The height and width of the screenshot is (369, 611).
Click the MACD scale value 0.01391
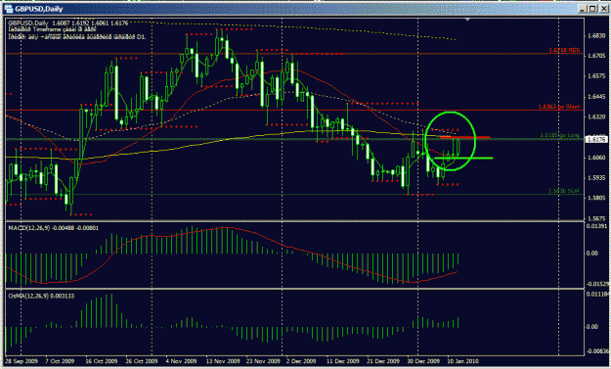click(597, 227)
